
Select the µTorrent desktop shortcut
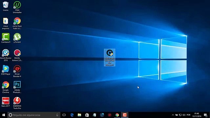[x=17, y=38]
